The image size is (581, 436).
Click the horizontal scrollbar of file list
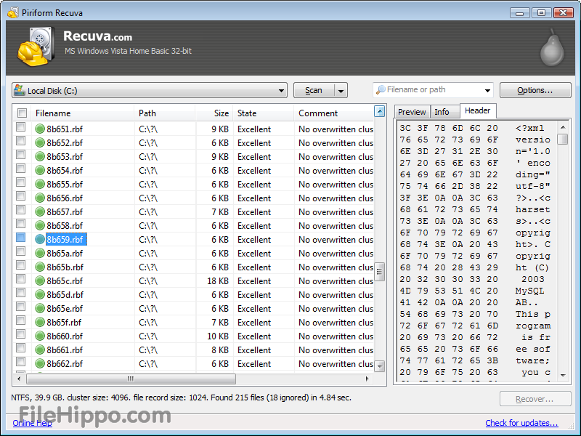click(131, 379)
